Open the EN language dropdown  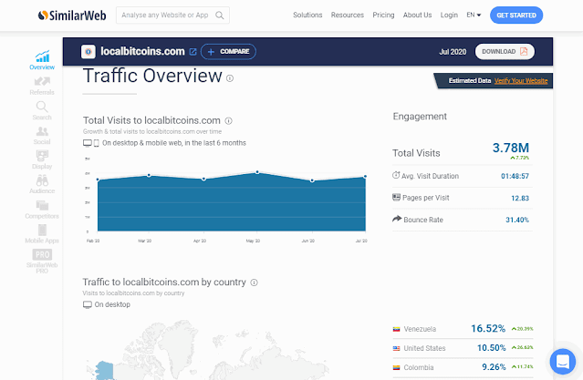(474, 15)
